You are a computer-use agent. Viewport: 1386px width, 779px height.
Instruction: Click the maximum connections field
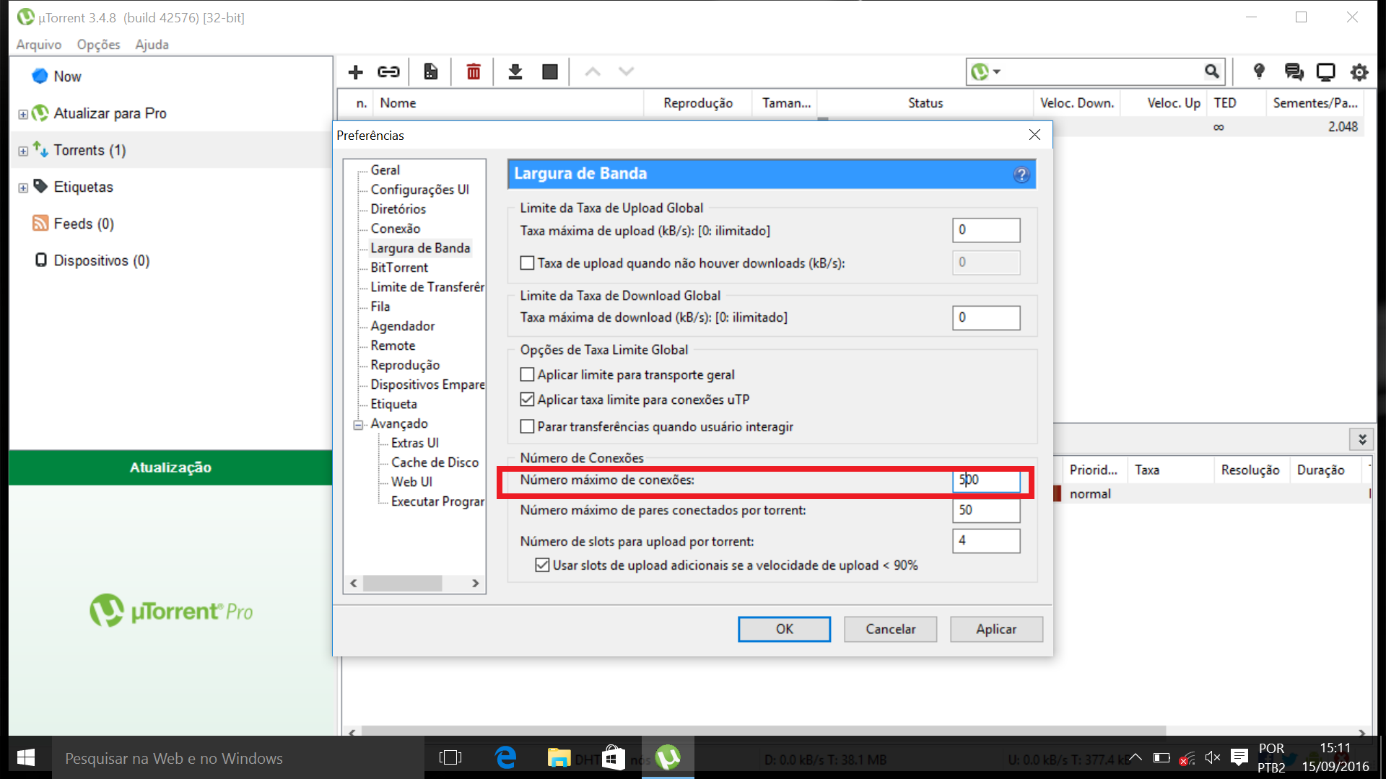[x=986, y=480]
